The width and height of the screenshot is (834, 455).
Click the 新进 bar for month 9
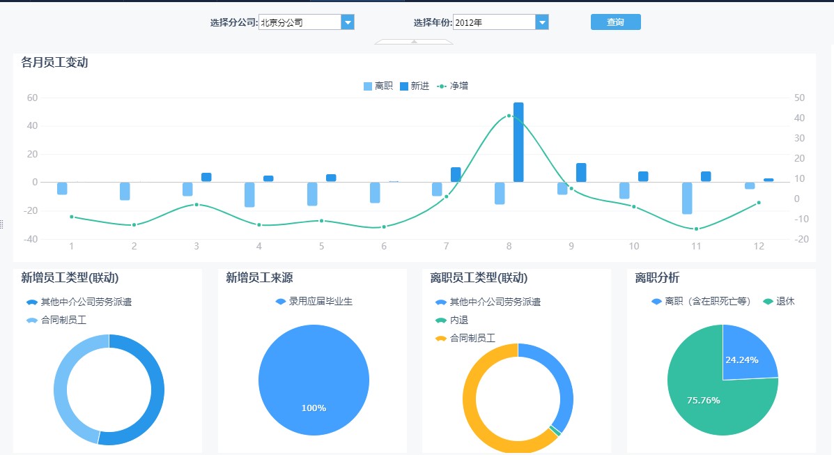click(x=581, y=172)
